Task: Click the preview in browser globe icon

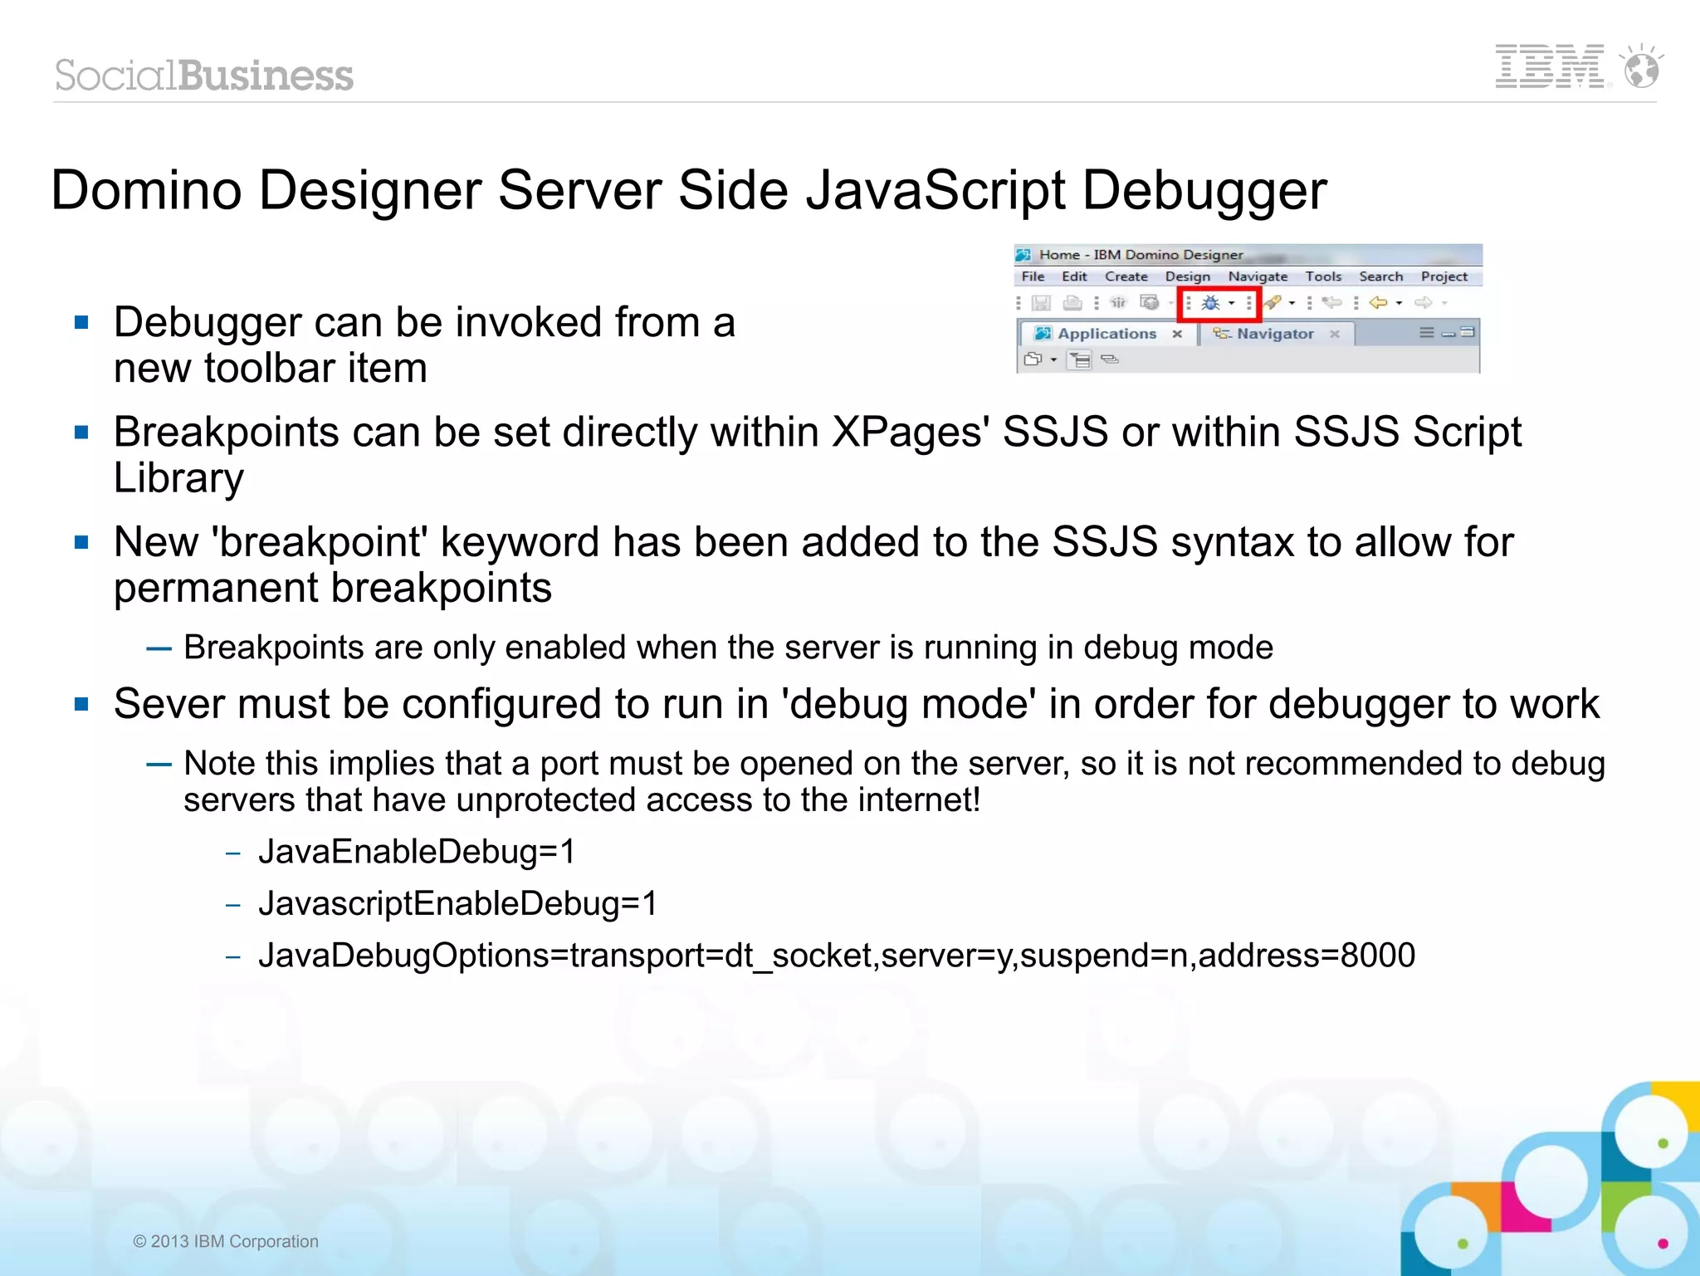Action: (1150, 302)
